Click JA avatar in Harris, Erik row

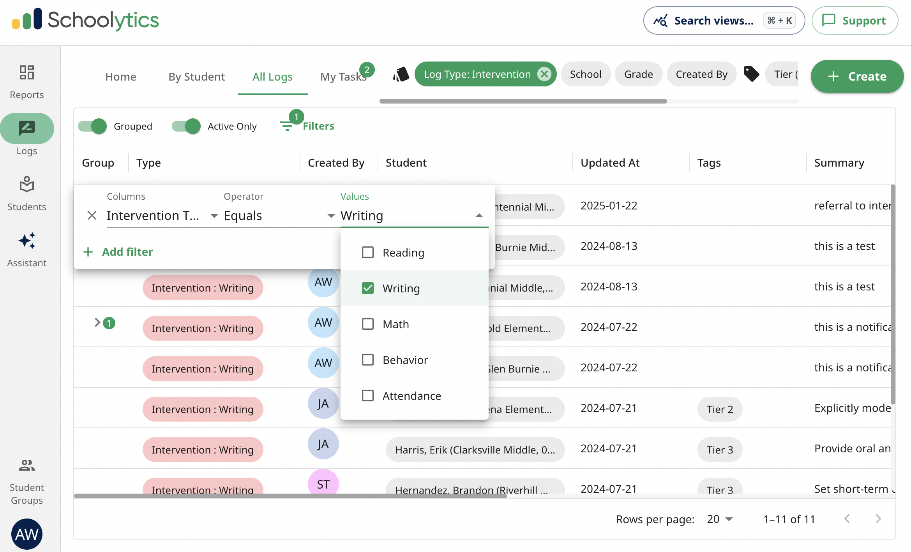pos(323,444)
